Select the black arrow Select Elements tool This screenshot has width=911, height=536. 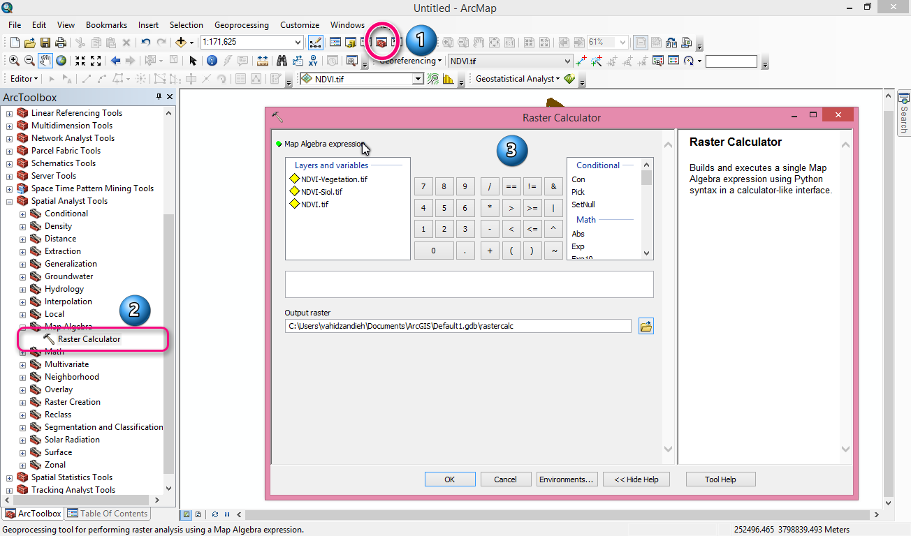[193, 61]
